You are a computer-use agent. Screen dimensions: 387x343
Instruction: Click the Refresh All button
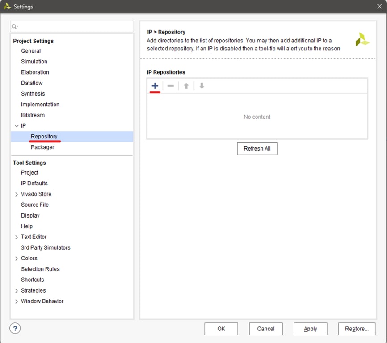257,149
